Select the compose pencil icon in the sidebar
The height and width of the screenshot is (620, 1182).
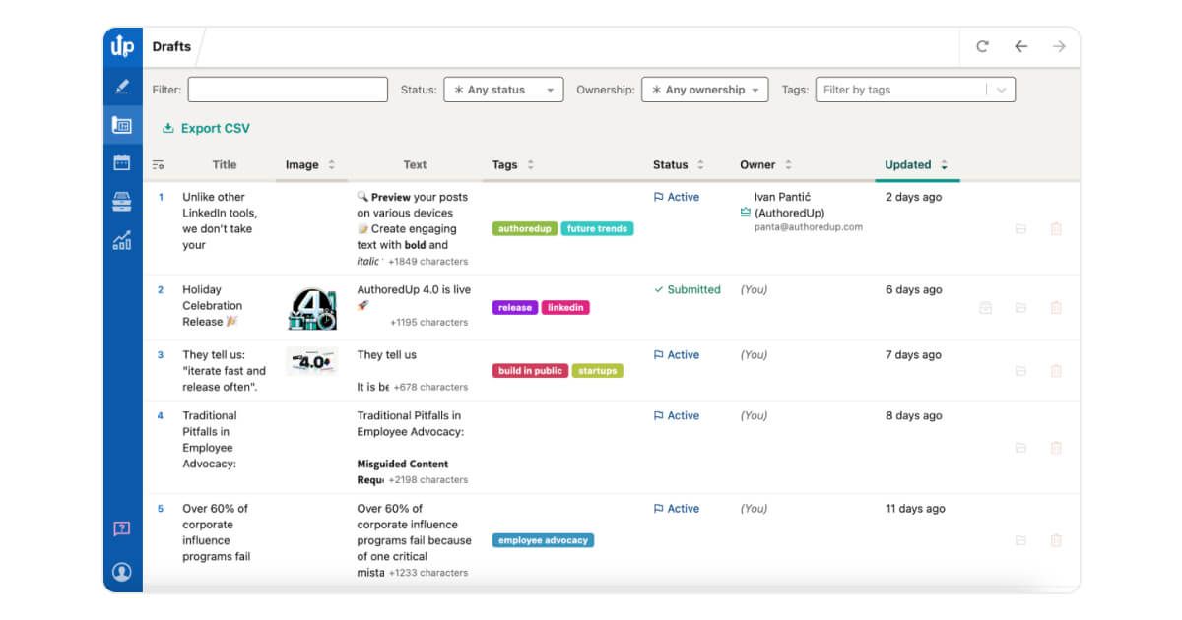[x=121, y=89]
